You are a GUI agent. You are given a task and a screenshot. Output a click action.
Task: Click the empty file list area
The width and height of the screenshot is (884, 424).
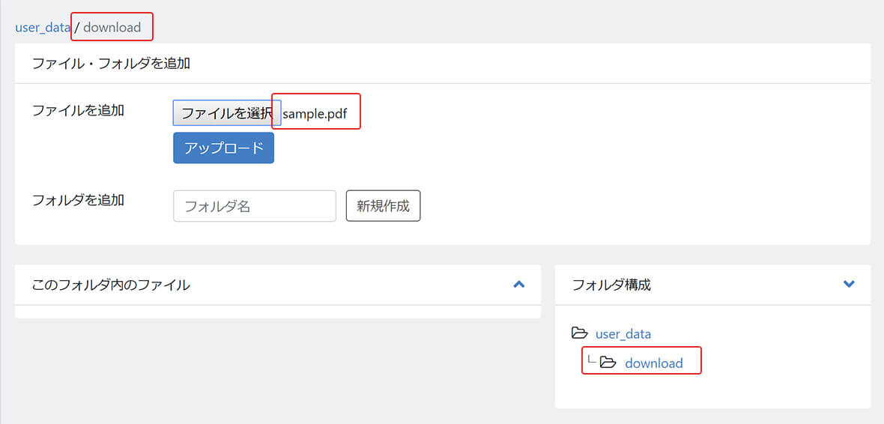pos(277,312)
